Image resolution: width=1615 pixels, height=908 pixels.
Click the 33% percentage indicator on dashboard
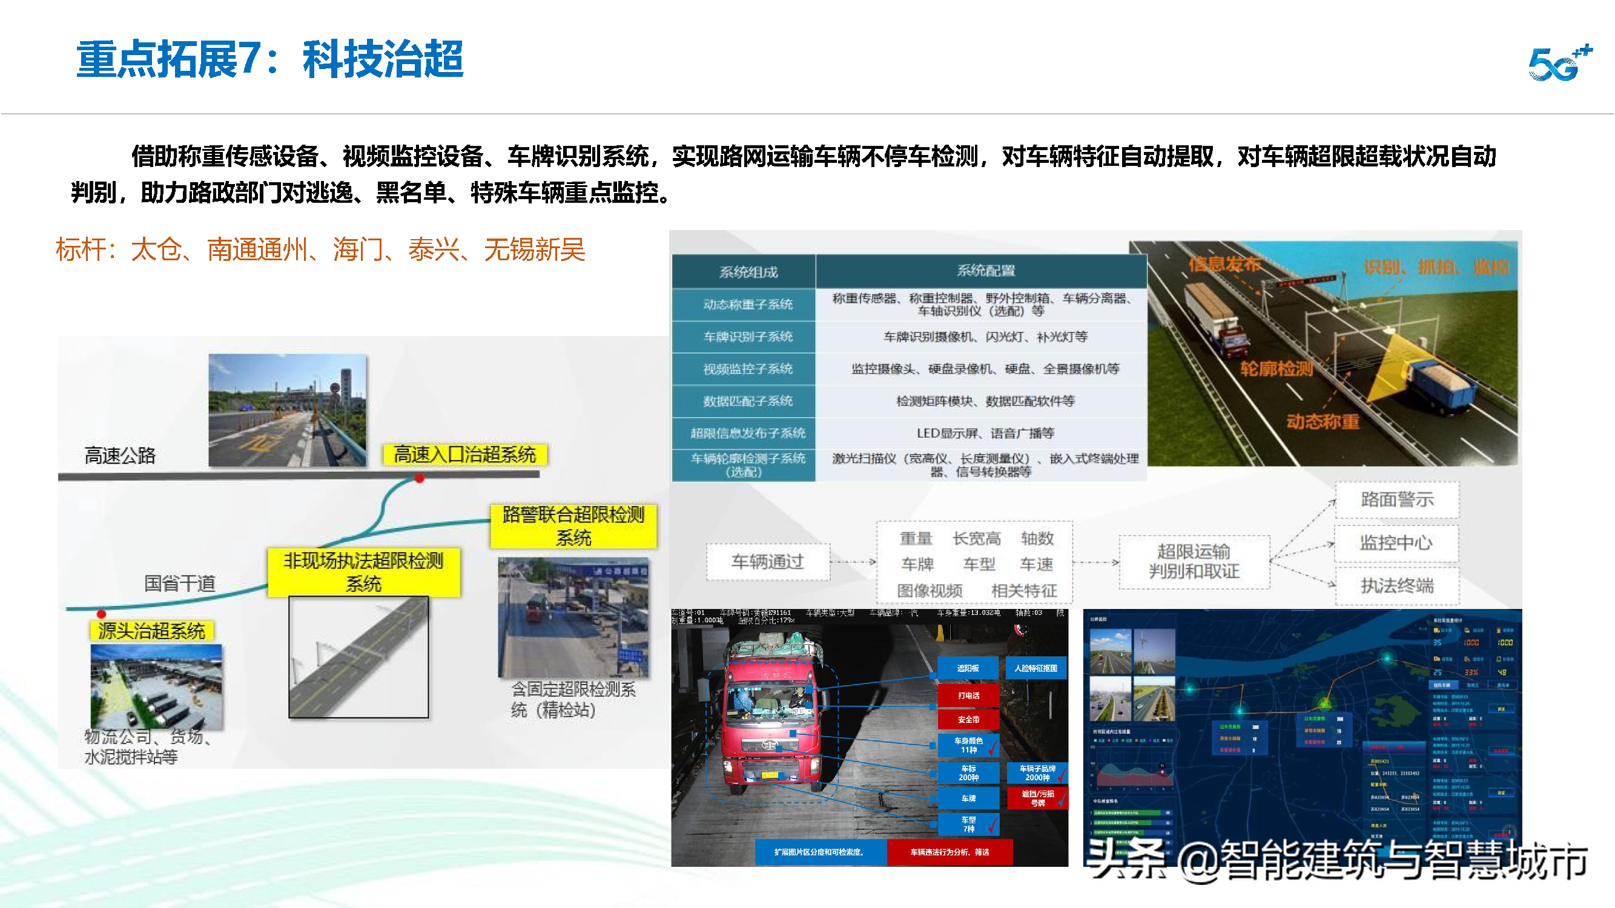click(x=1471, y=674)
